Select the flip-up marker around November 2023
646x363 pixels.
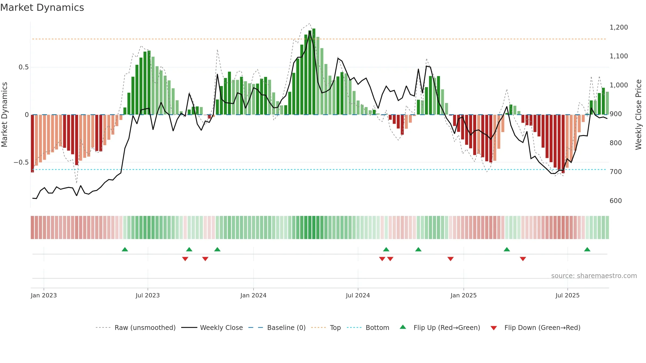click(x=217, y=249)
